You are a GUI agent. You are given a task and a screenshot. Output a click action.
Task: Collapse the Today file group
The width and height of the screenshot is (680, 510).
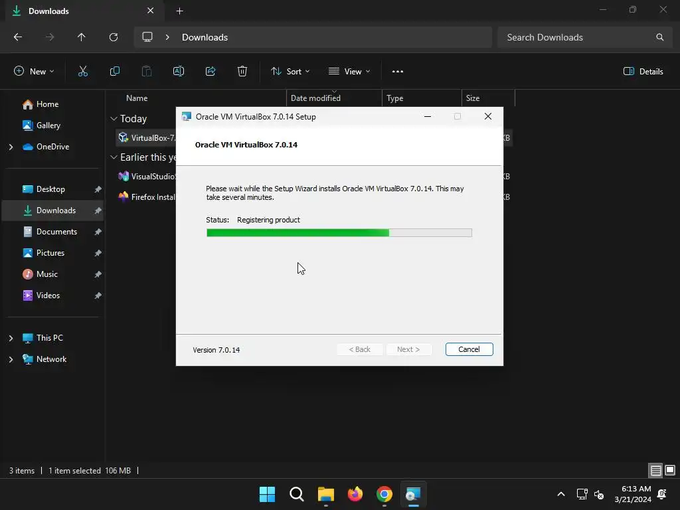pyautogui.click(x=114, y=119)
